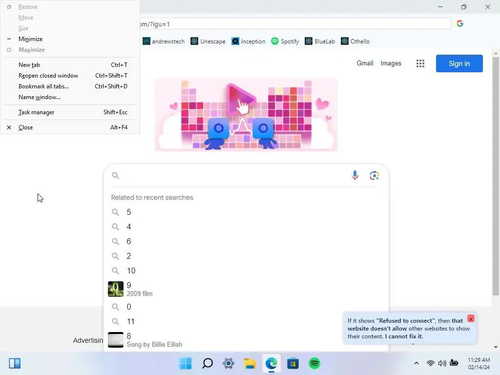
Task: Select search suggestion 2
Action: click(x=246, y=256)
